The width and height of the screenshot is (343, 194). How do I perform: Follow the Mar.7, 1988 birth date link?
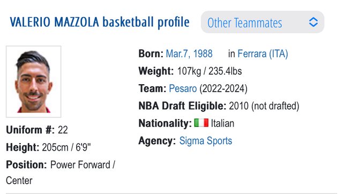coord(189,54)
